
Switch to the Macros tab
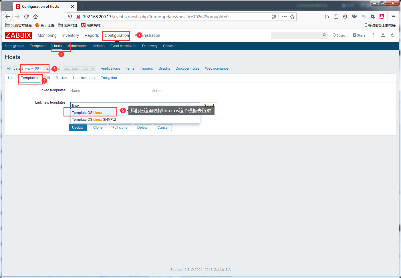[x=61, y=78]
